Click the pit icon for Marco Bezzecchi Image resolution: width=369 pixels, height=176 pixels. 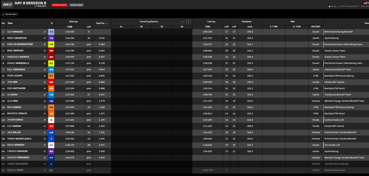45,38
